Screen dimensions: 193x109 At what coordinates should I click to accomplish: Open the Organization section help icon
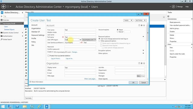(139, 63)
